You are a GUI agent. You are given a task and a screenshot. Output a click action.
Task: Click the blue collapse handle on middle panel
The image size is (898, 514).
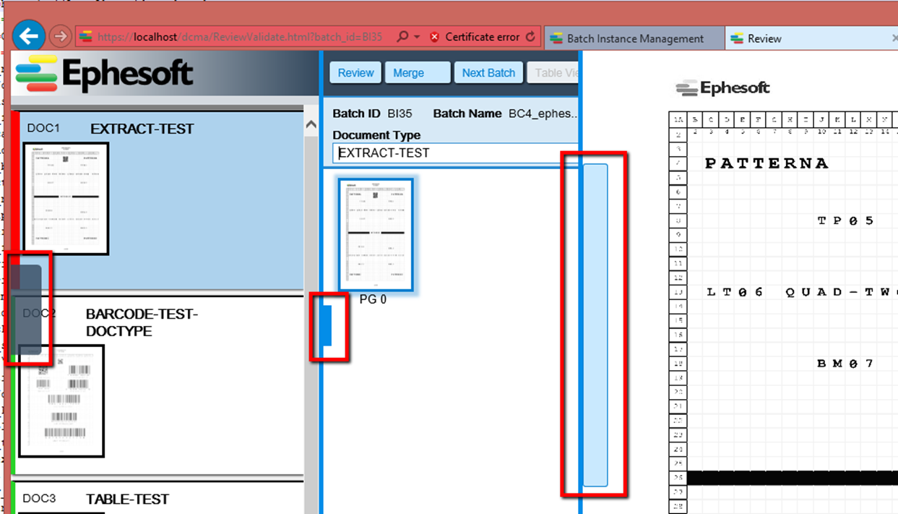point(327,325)
